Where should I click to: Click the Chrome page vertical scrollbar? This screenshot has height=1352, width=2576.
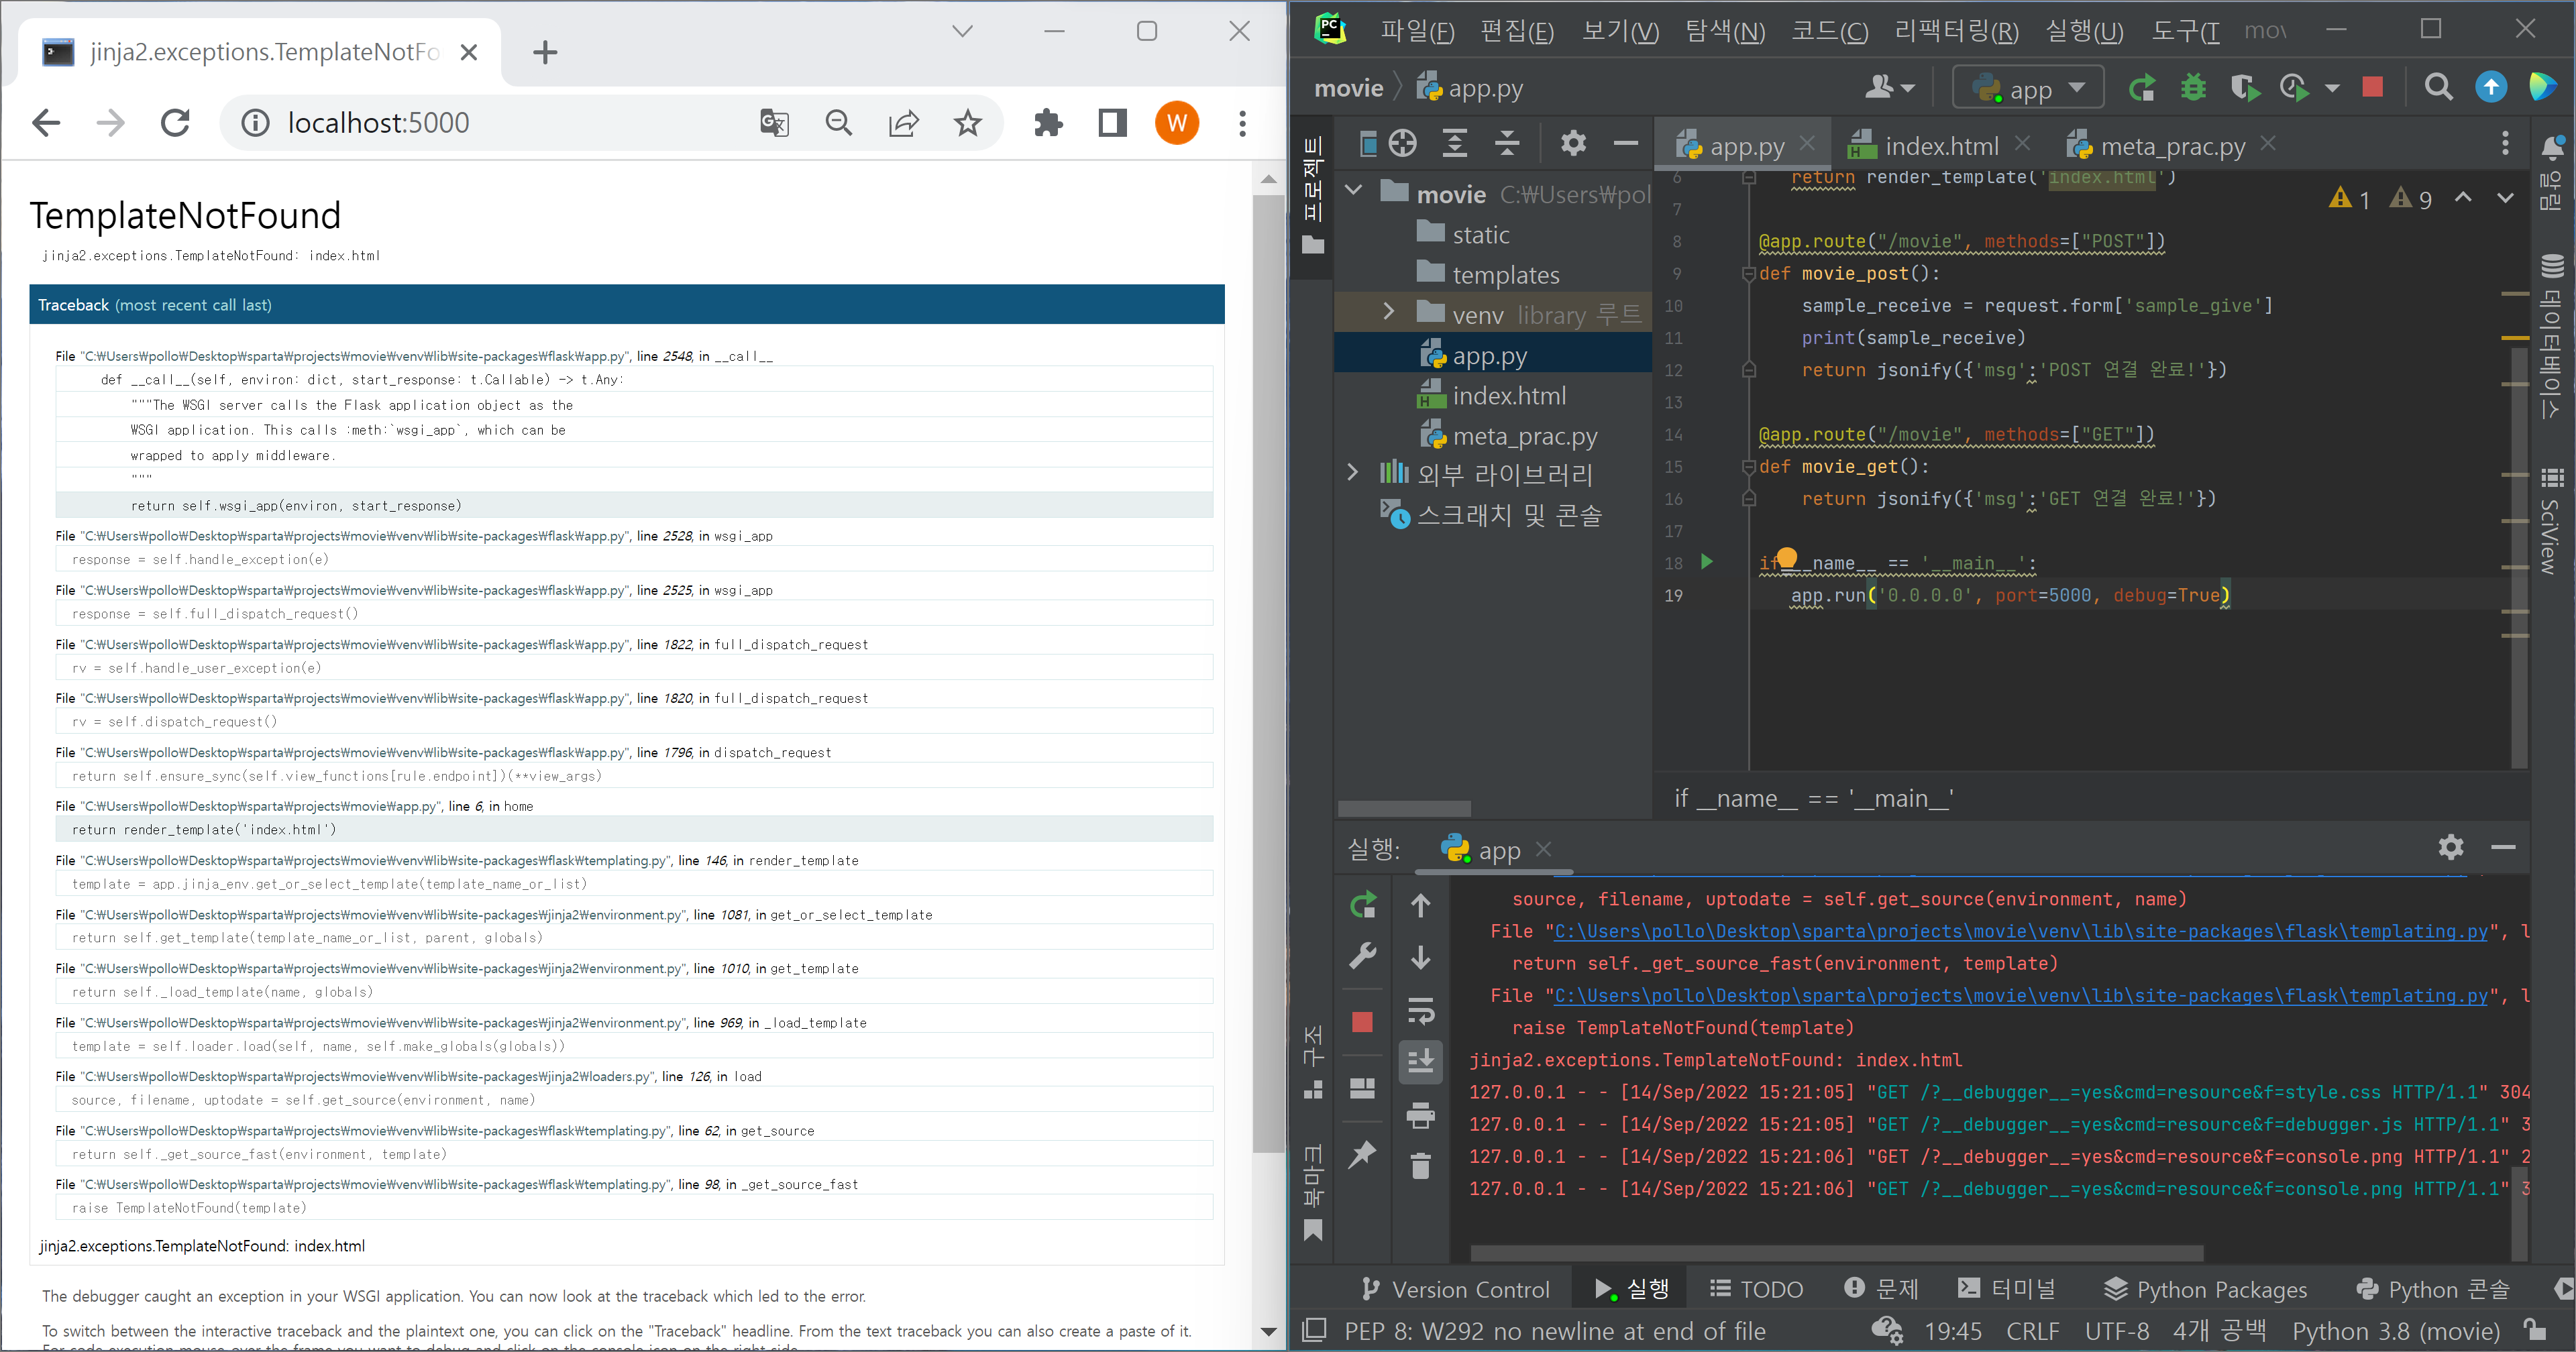(1268, 674)
